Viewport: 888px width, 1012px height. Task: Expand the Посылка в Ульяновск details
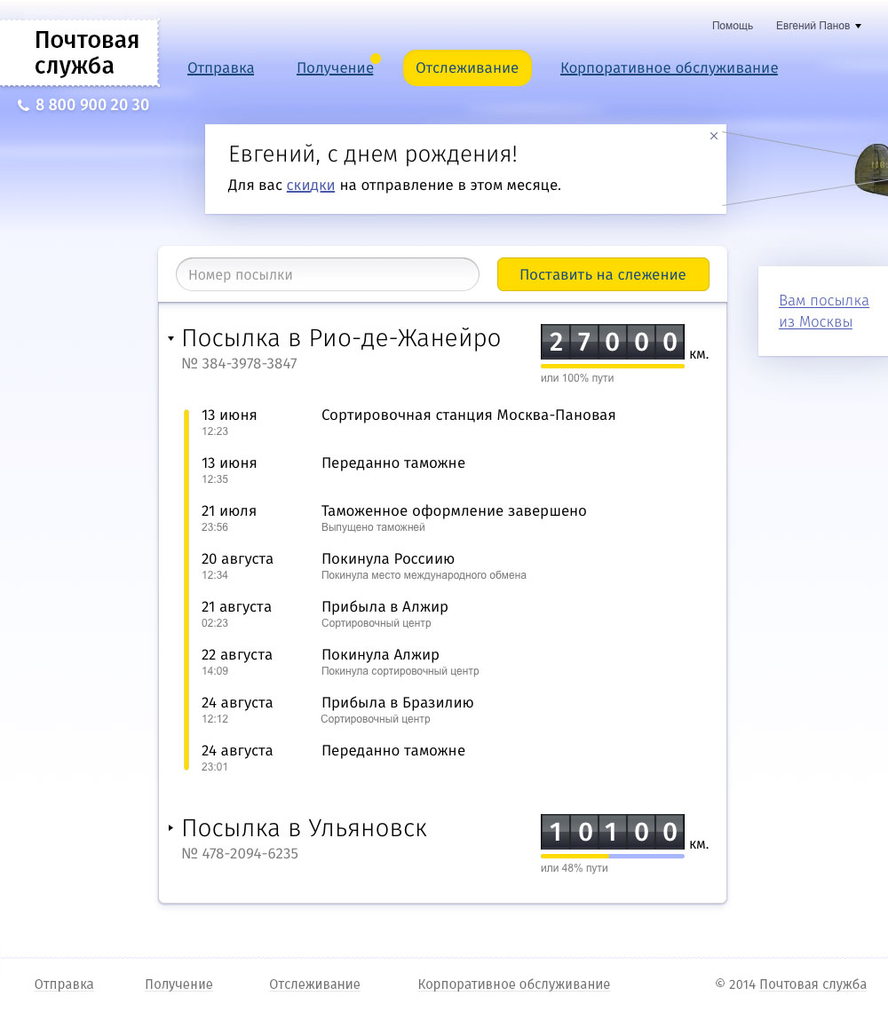(170, 828)
